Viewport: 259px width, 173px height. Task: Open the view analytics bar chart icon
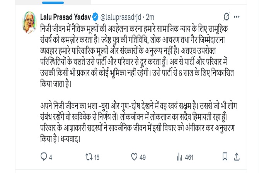pyautogui.click(x=179, y=156)
